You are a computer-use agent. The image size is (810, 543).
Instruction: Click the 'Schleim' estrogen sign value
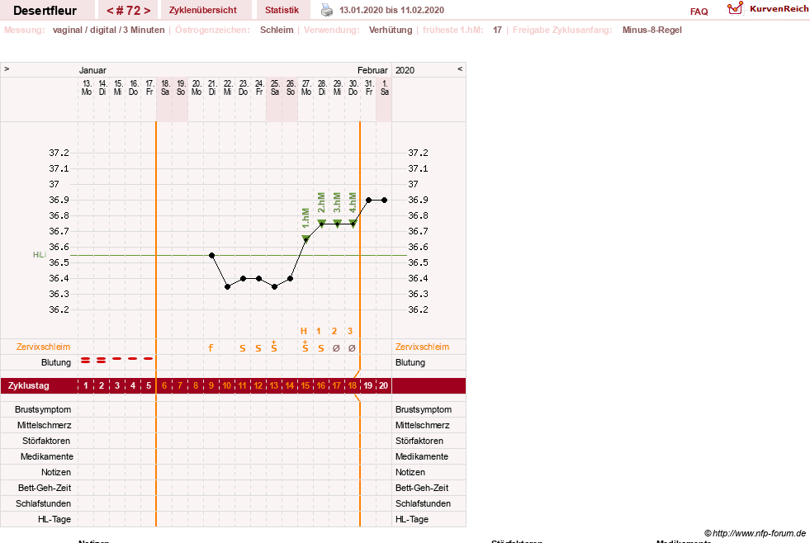tap(277, 30)
